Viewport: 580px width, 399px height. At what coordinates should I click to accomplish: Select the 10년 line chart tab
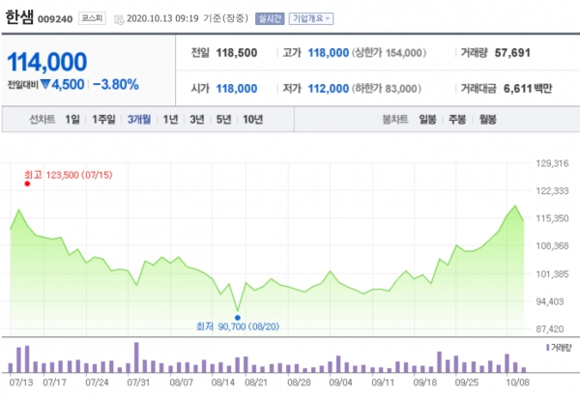tap(252, 120)
